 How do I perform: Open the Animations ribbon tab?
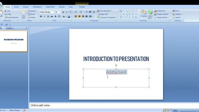click(x=37, y=7)
